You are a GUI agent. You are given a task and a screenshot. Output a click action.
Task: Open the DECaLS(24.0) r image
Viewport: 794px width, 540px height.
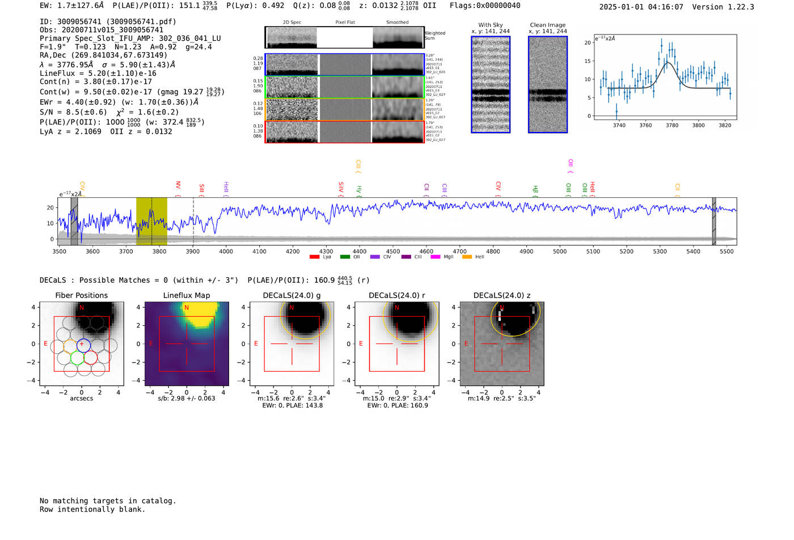[x=397, y=344]
